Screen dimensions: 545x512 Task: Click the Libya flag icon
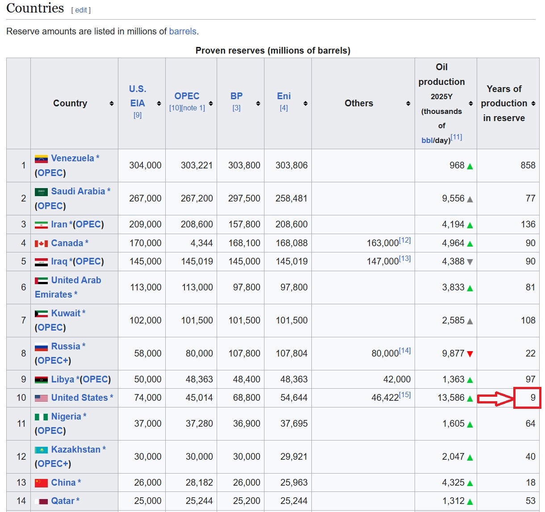(x=41, y=380)
